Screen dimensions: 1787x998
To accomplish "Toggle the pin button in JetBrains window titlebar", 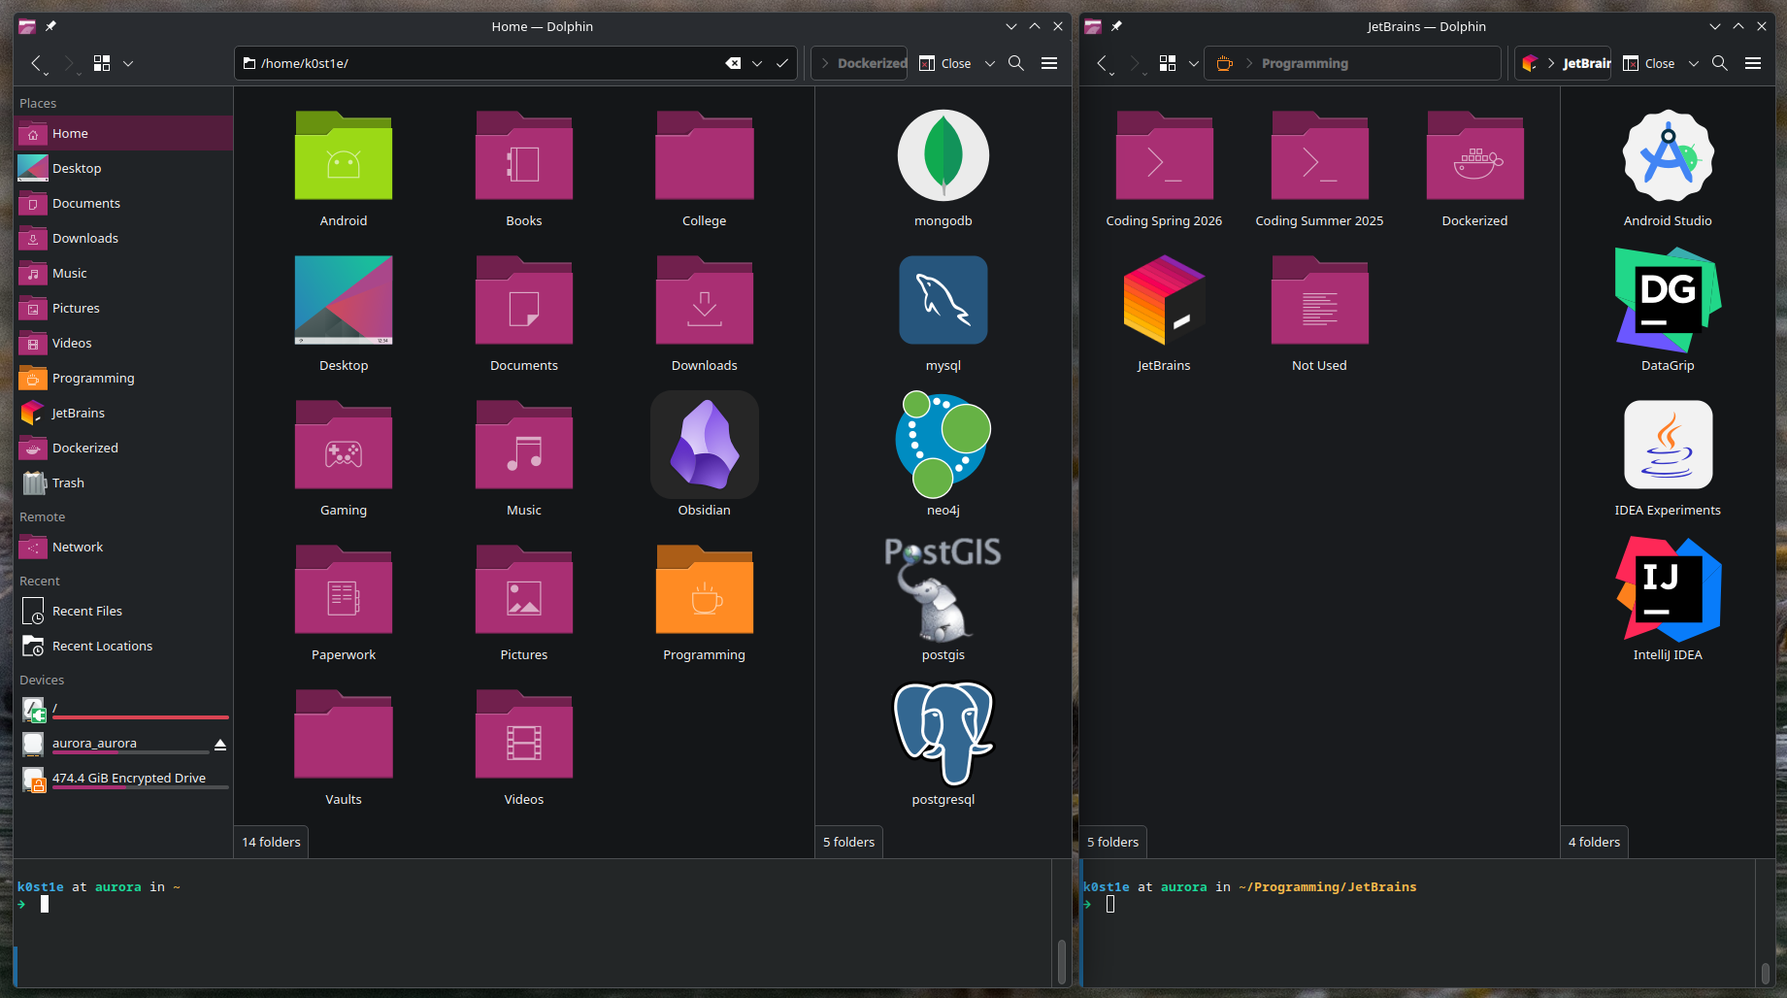I will click(x=1116, y=26).
